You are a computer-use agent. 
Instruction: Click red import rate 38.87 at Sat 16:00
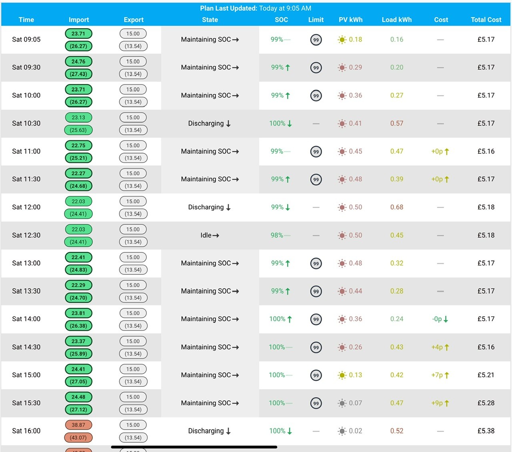(78, 425)
